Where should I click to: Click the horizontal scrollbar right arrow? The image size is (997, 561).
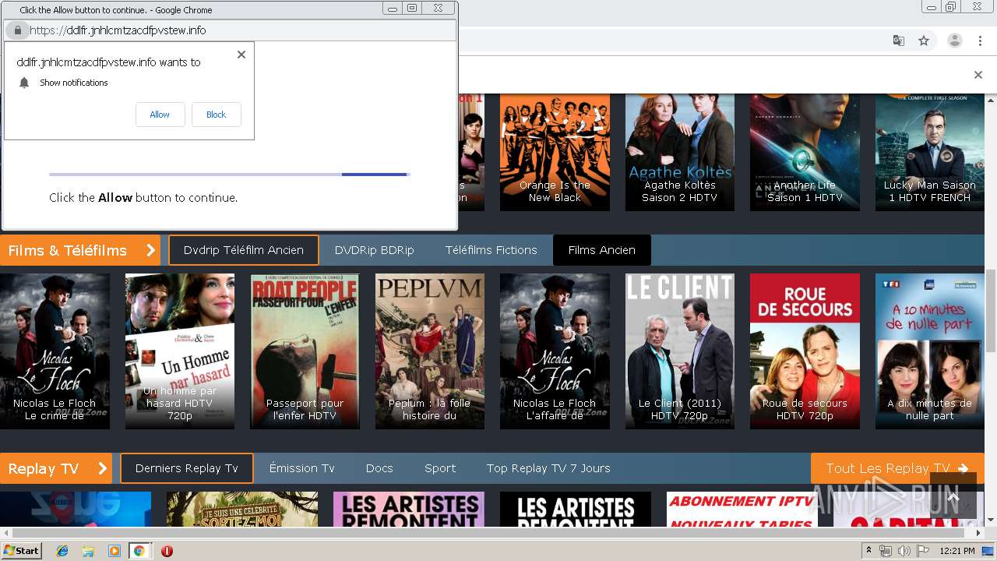coord(978,533)
